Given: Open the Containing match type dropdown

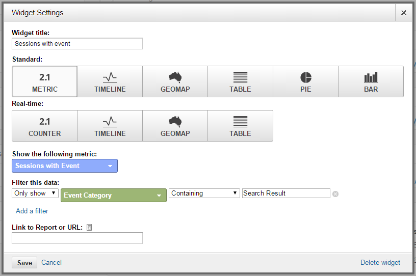Looking at the screenshot, I should coord(204,194).
